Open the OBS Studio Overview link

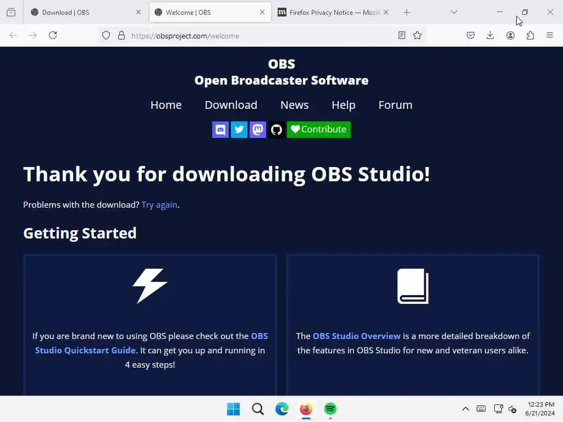coord(356,336)
